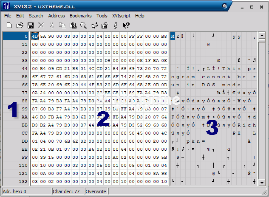Maximize the XVI32 window
Image resolution: width=269 pixels, height=197 pixels.
[252, 7]
